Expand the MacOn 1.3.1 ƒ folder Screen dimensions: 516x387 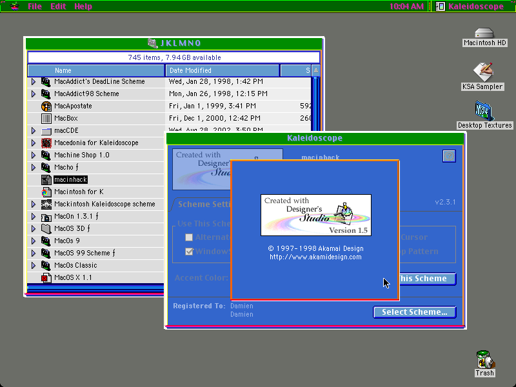(34, 216)
